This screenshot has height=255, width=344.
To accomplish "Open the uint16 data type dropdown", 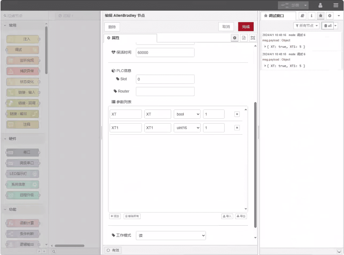I will tap(187, 128).
